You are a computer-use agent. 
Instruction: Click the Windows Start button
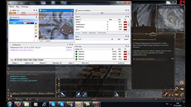tap(10, 104)
